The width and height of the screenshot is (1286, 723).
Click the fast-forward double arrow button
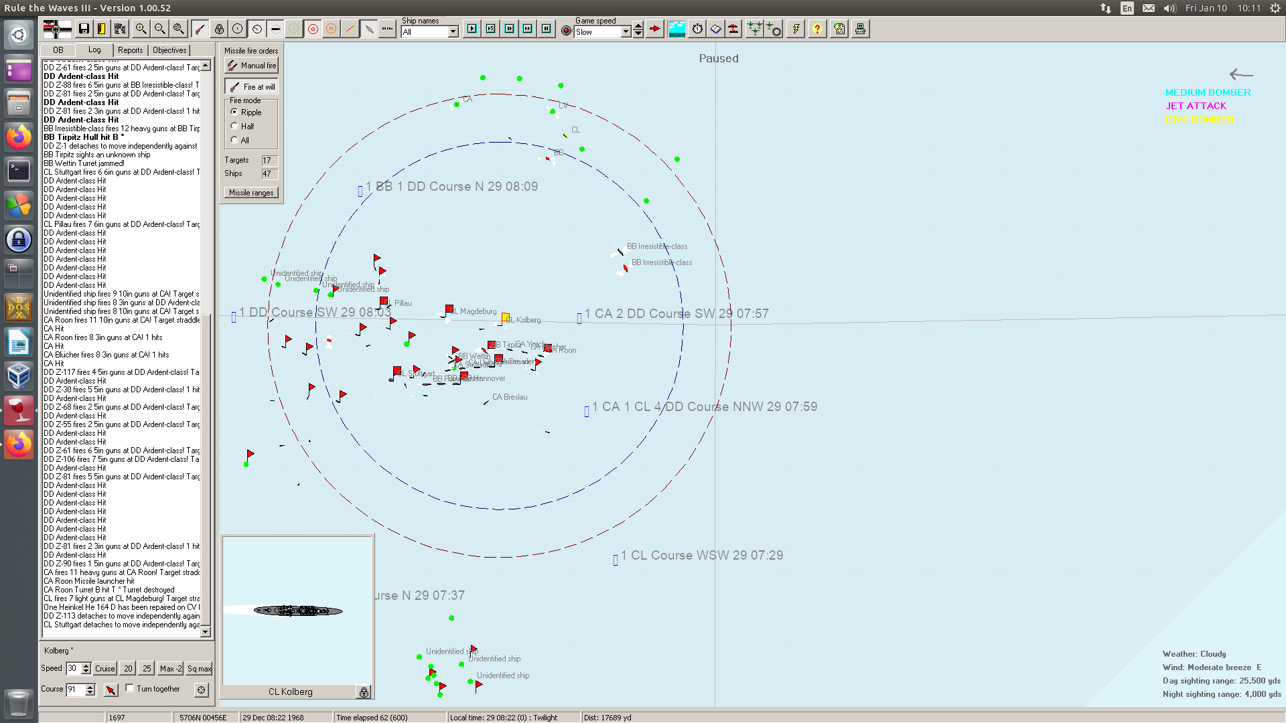pyautogui.click(x=528, y=29)
